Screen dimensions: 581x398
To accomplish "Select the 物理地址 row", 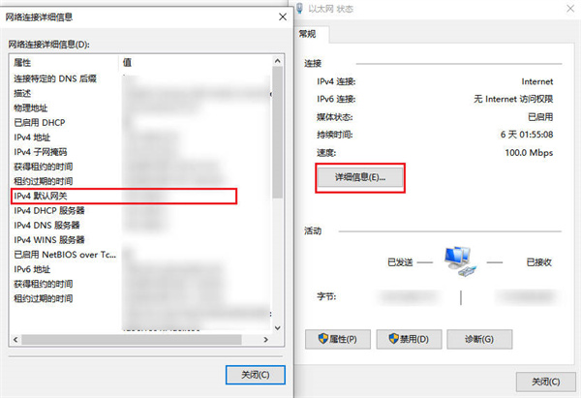I will [139, 107].
